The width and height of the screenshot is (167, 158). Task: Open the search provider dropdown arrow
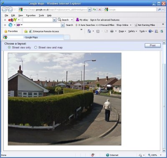[x=163, y=10]
